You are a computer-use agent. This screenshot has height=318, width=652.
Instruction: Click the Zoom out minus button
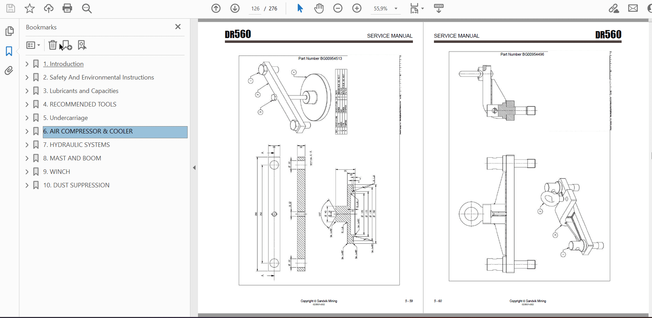click(x=338, y=8)
